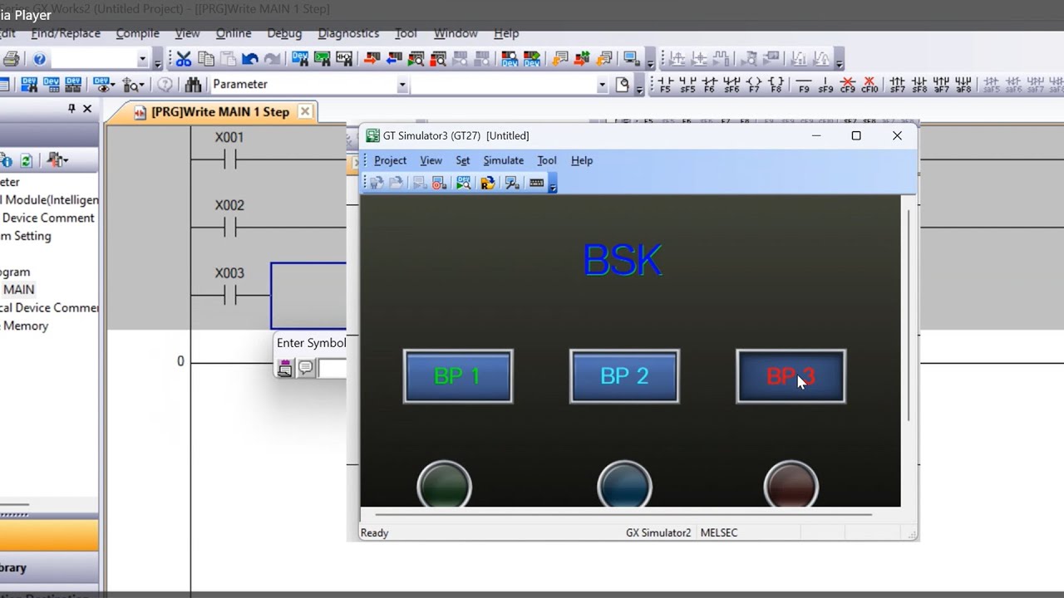Open Window menu in GX Works2

click(x=456, y=33)
